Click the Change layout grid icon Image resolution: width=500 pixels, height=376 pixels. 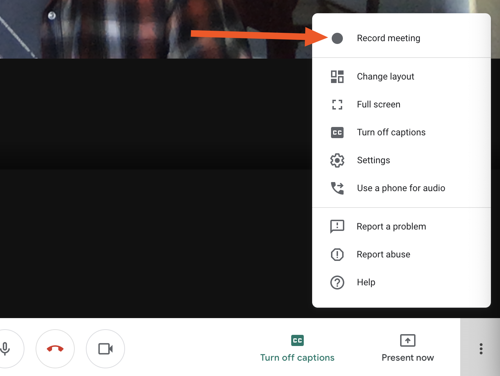[x=337, y=77]
